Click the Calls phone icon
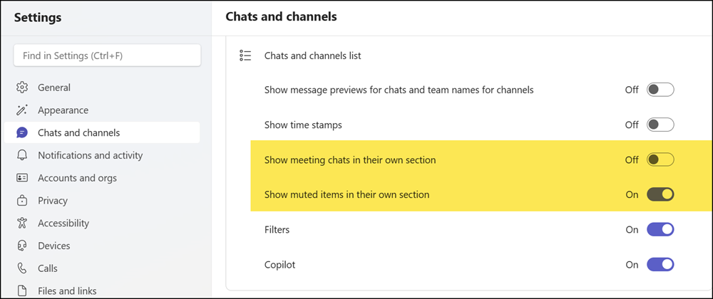713x299 pixels. point(22,268)
